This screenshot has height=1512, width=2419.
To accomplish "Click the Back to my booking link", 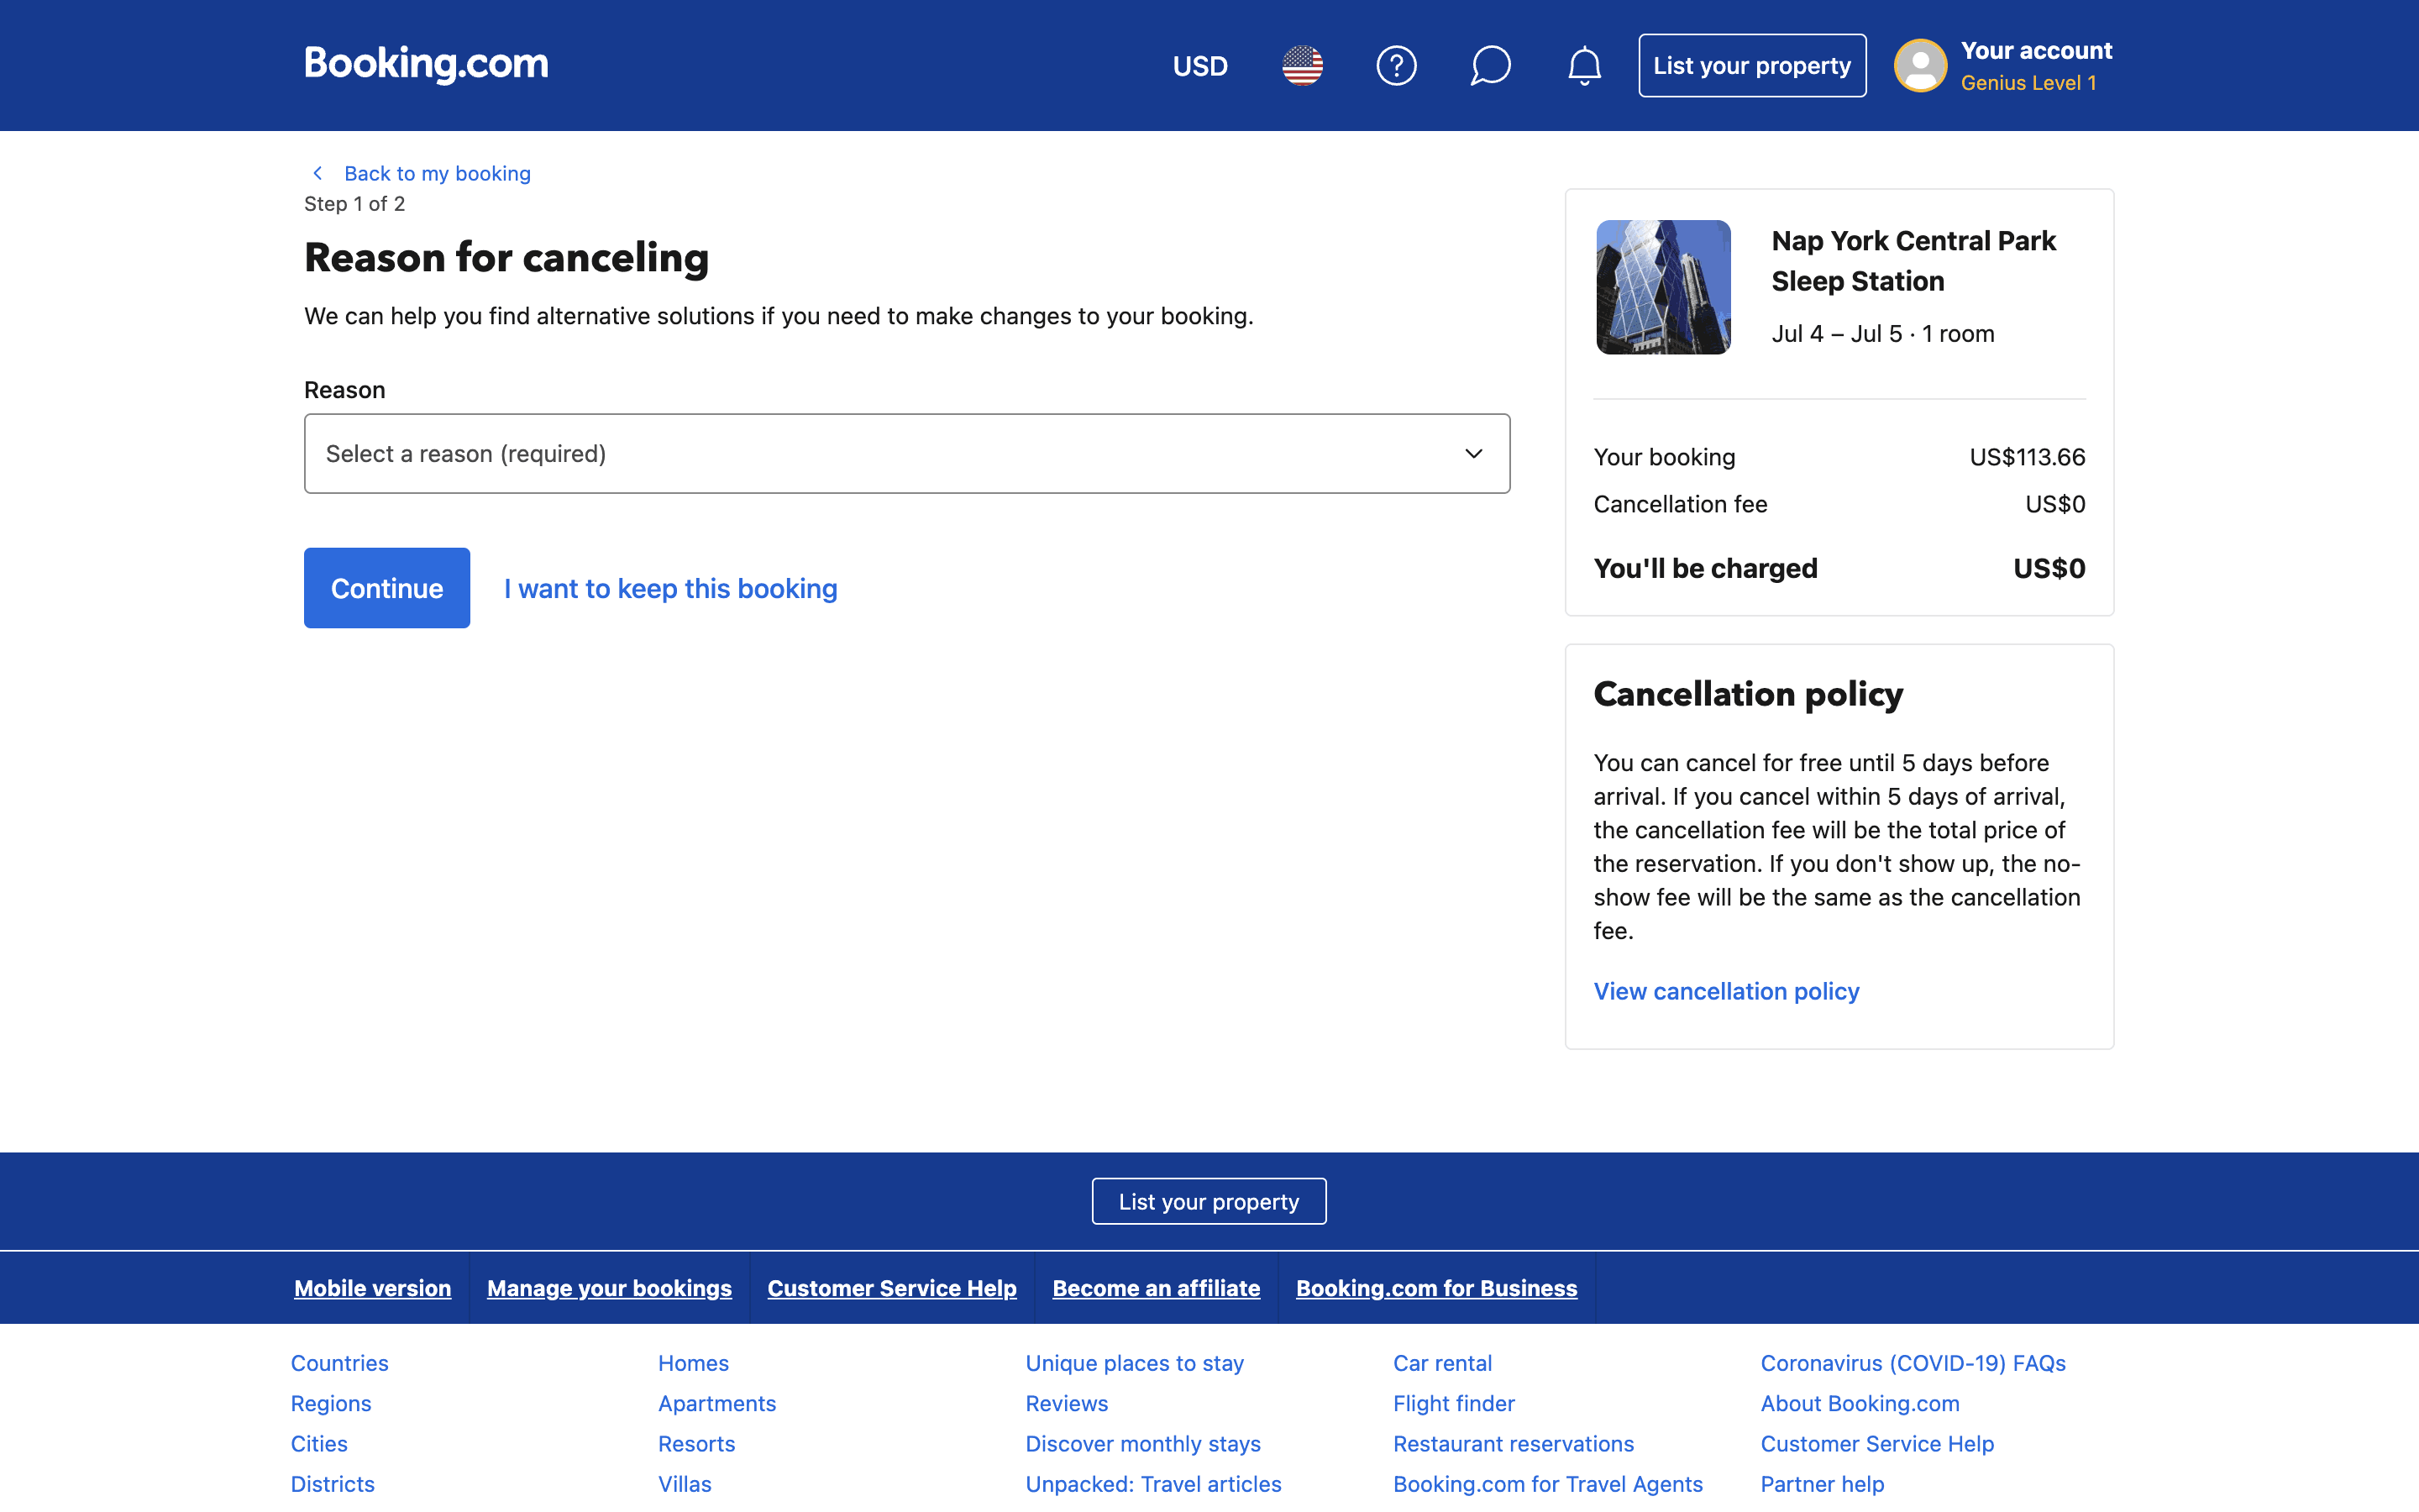I will 437,173.
